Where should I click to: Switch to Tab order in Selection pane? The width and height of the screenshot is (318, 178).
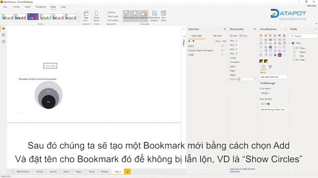coord(218,36)
